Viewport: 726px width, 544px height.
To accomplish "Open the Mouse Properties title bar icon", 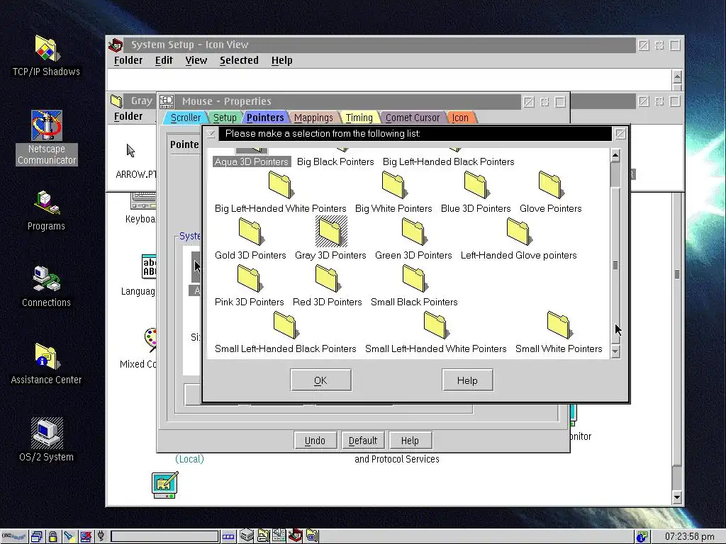I will (167, 101).
